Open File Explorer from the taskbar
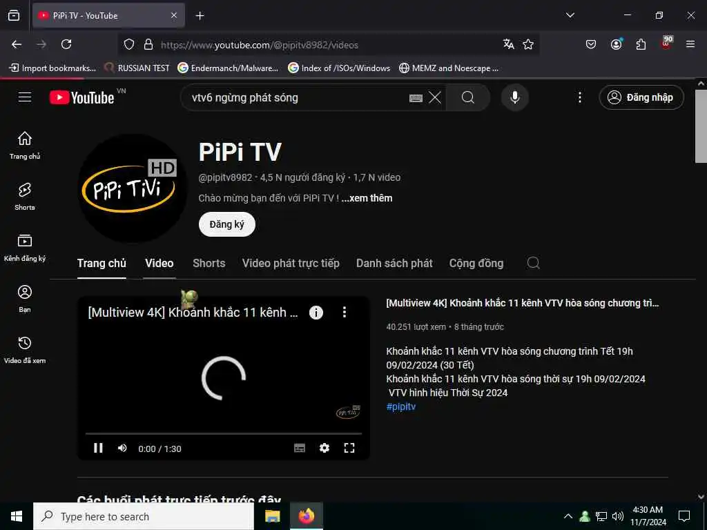Screen dimensions: 707x530 tap(272, 516)
